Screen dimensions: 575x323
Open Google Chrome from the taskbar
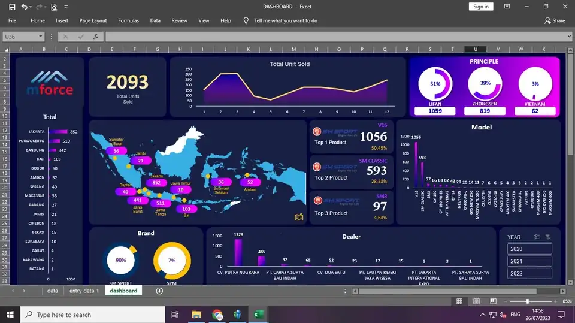pos(217,315)
